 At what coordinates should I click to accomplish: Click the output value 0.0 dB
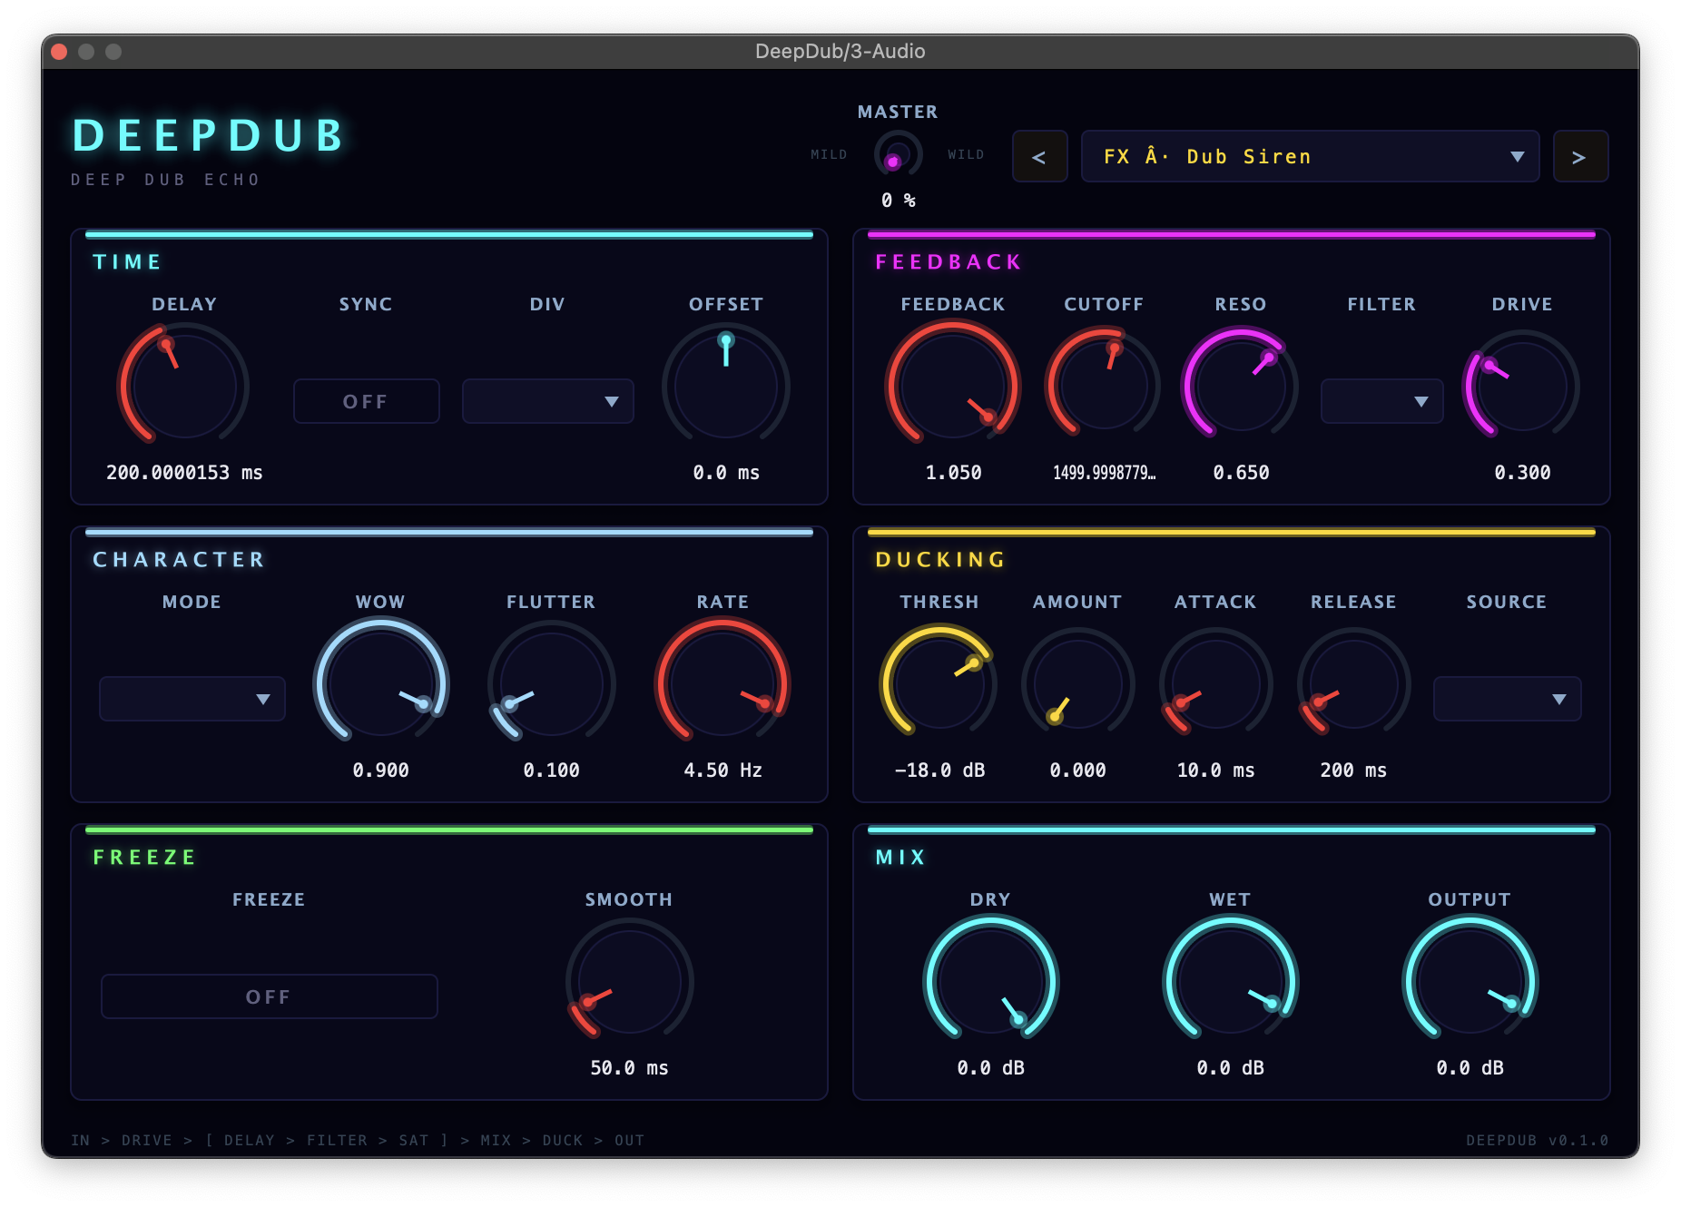tap(1470, 1068)
